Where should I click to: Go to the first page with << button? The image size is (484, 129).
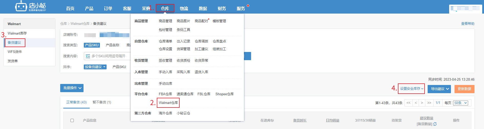pos(408,103)
